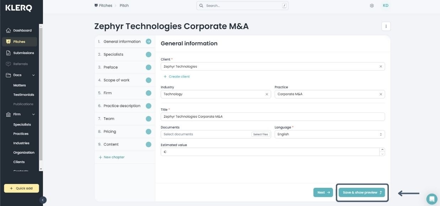The height and width of the screenshot is (206, 440).
Task: Open Industries in sidebar
Action: pos(21,143)
